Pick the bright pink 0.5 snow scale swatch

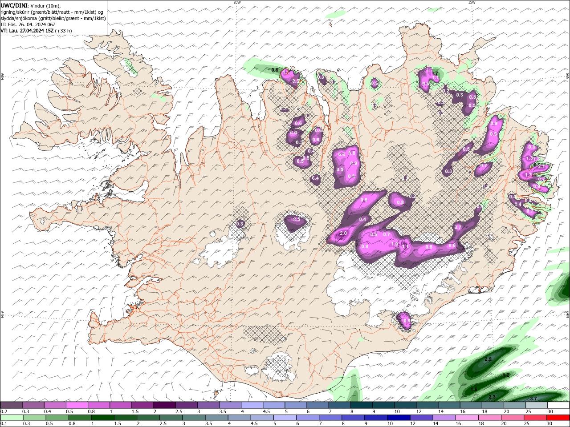[77, 405]
